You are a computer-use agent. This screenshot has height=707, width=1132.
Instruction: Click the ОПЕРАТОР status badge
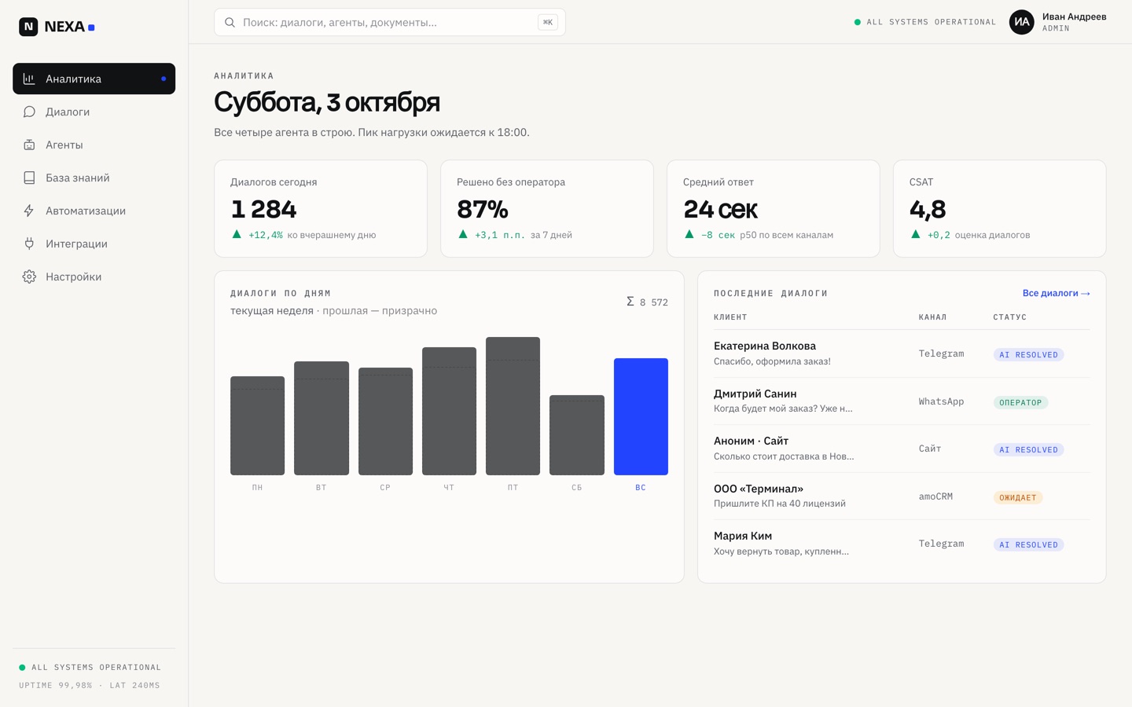click(x=1020, y=402)
